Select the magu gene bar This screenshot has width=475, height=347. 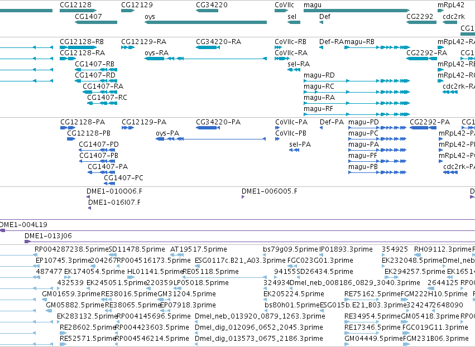click(357, 11)
